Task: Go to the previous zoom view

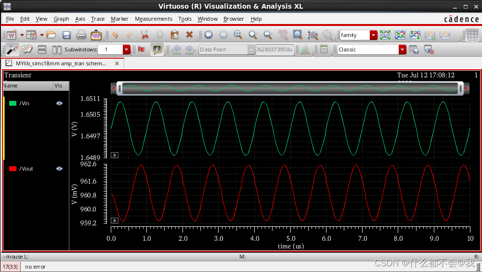Action: point(208,35)
